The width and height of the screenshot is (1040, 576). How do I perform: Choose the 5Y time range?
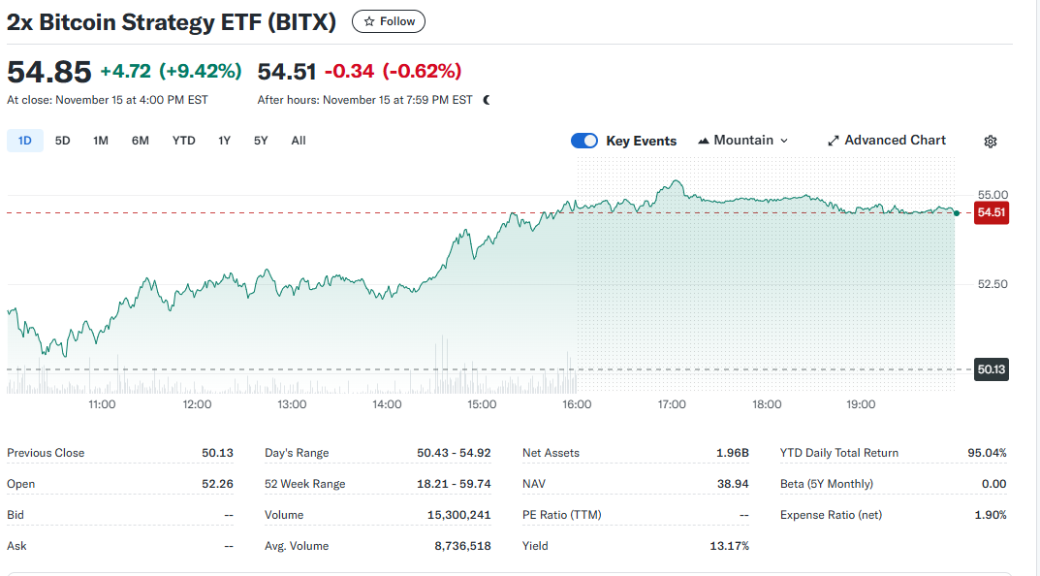261,141
